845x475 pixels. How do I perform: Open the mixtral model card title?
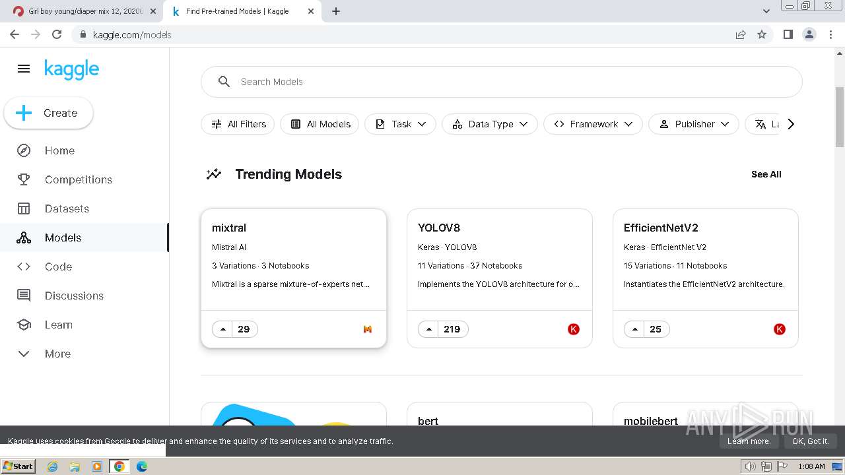tap(229, 228)
